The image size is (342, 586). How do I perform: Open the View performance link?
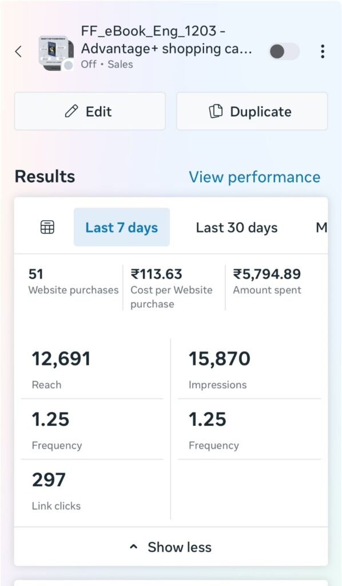pos(254,177)
